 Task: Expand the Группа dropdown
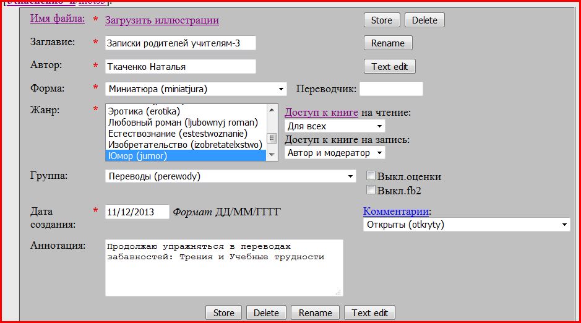230,176
